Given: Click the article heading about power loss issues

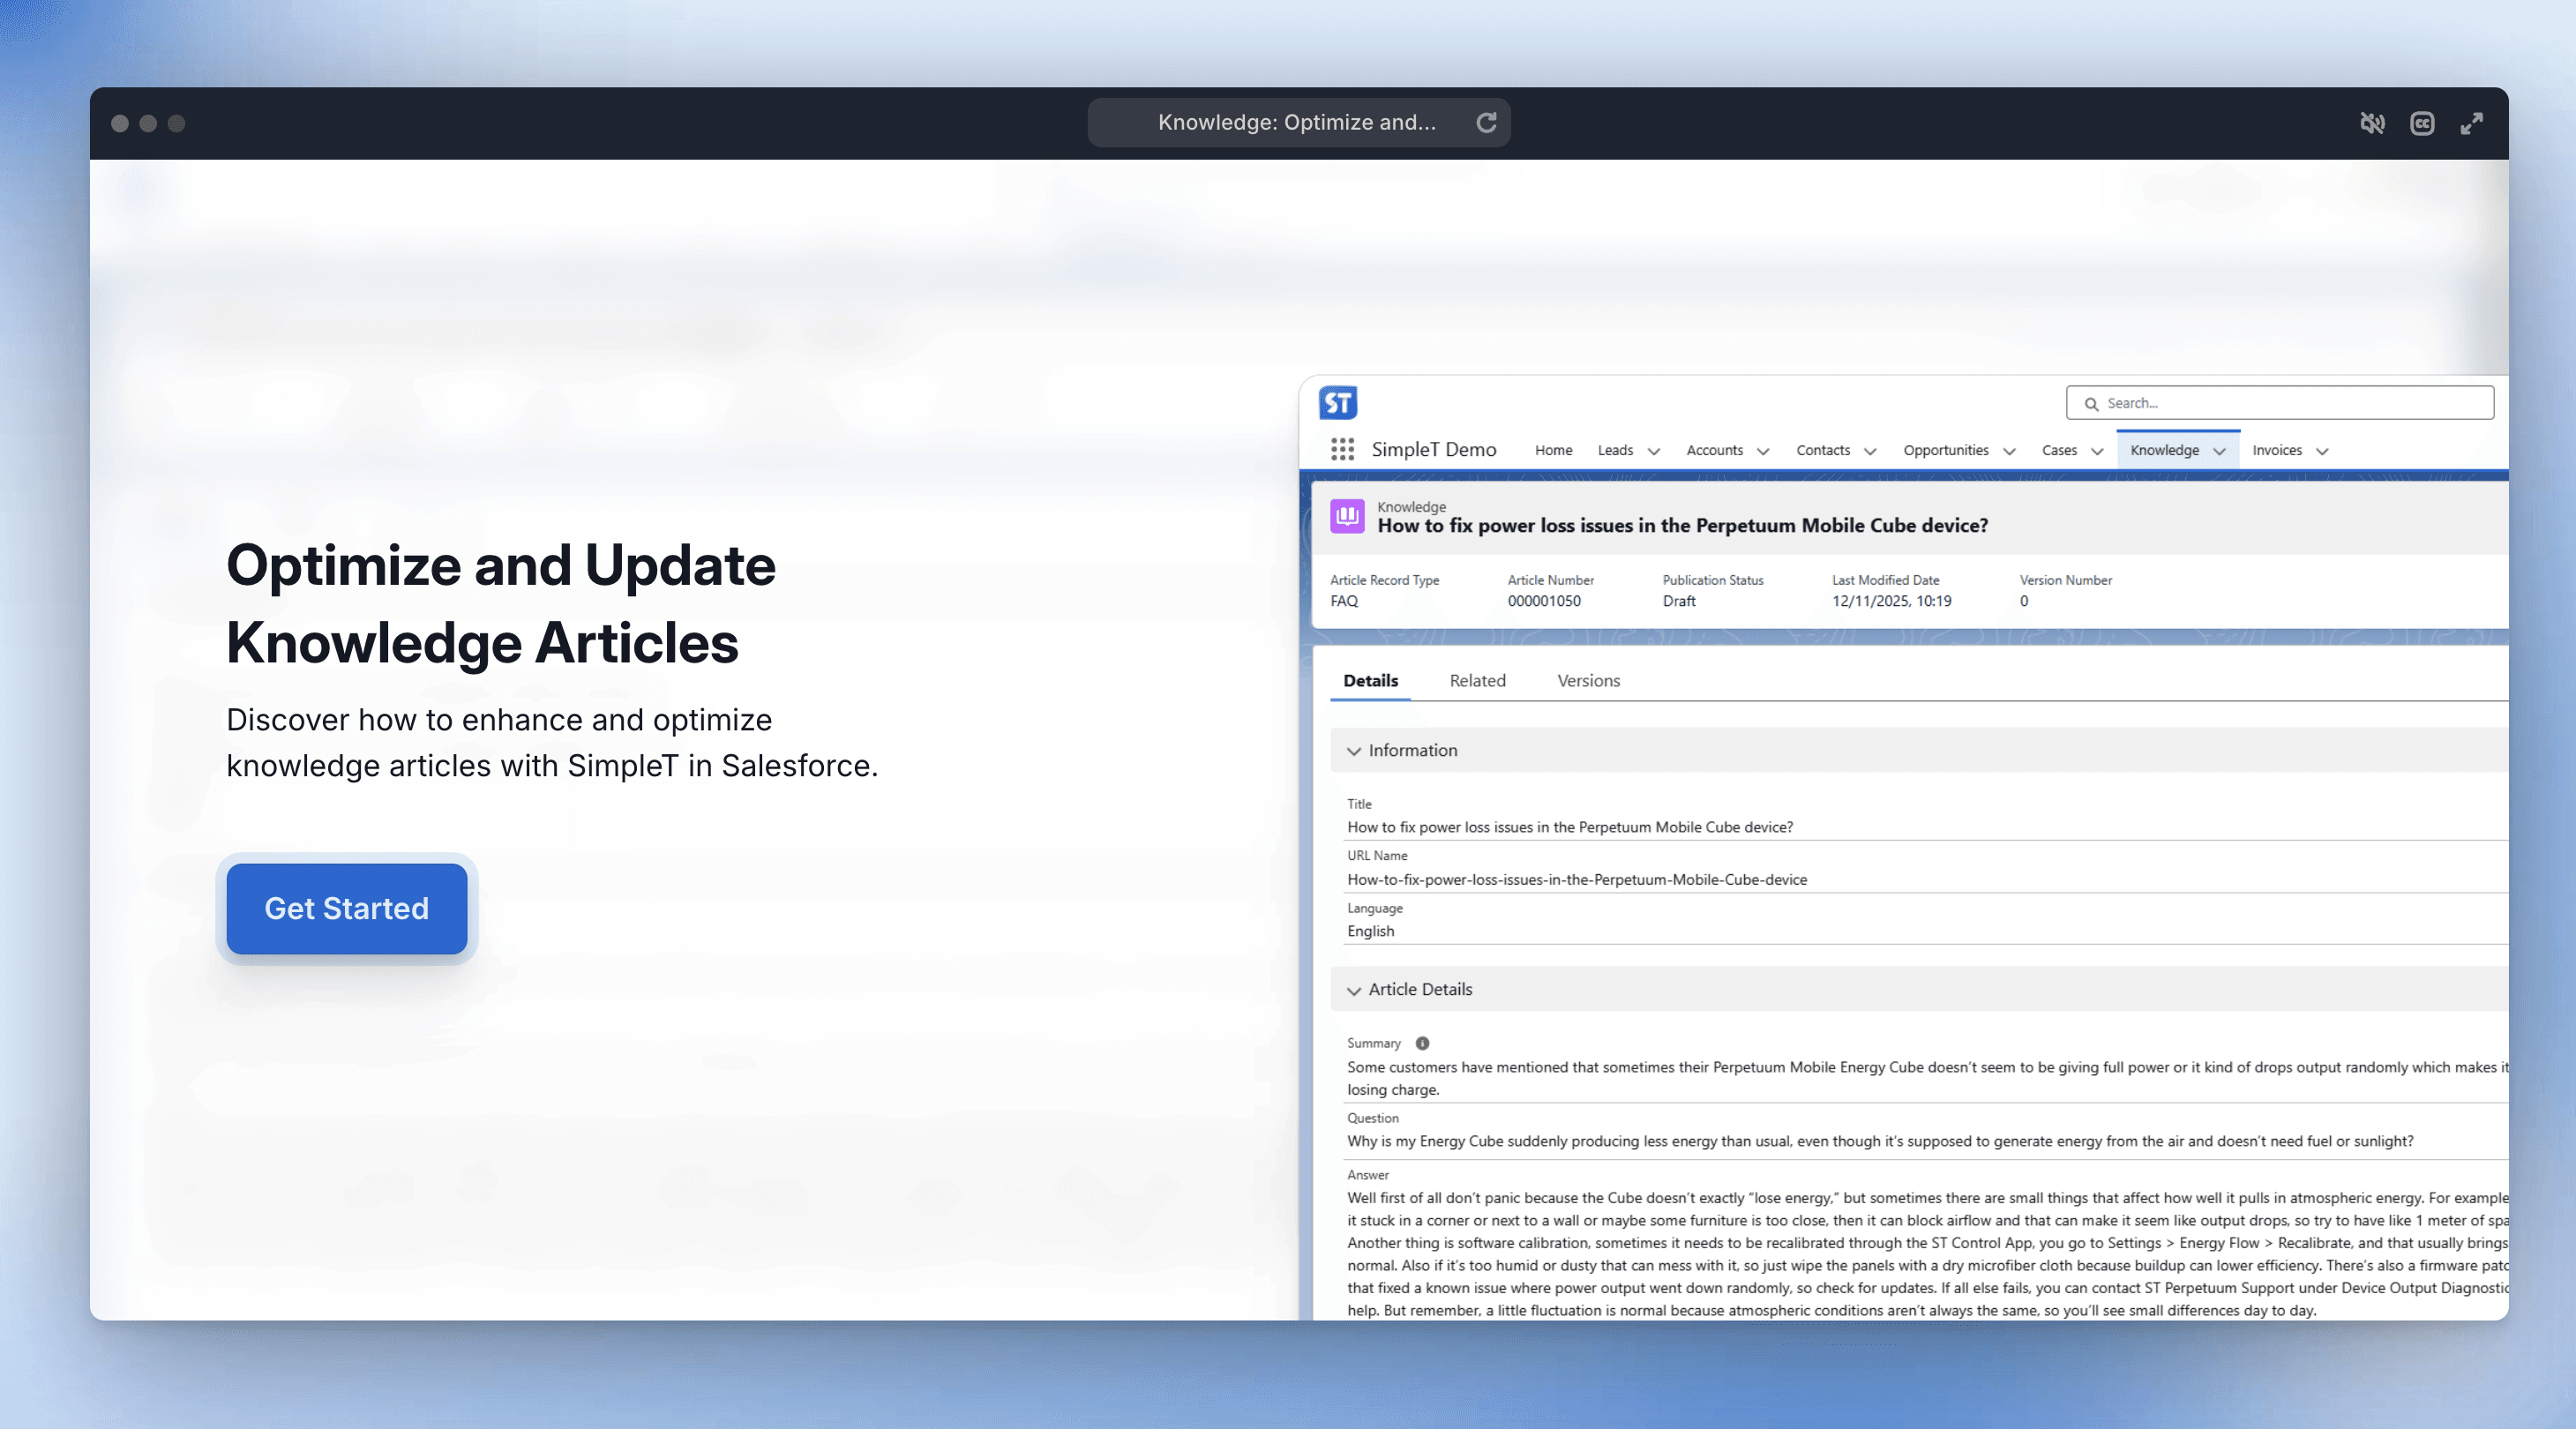Looking at the screenshot, I should tap(1682, 525).
